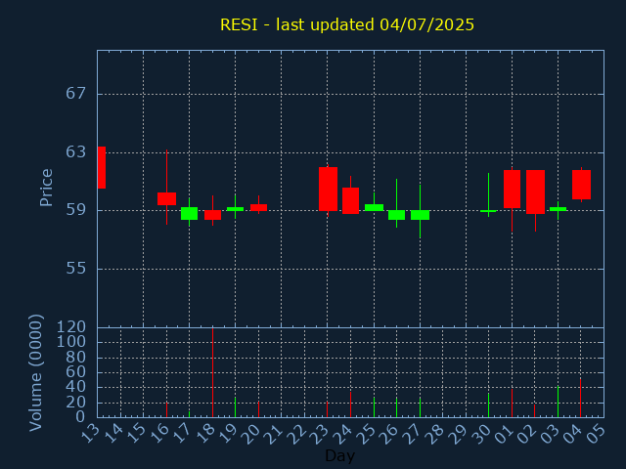Select the red candlestick for day 18
This screenshot has width=626, height=469.
tap(213, 215)
